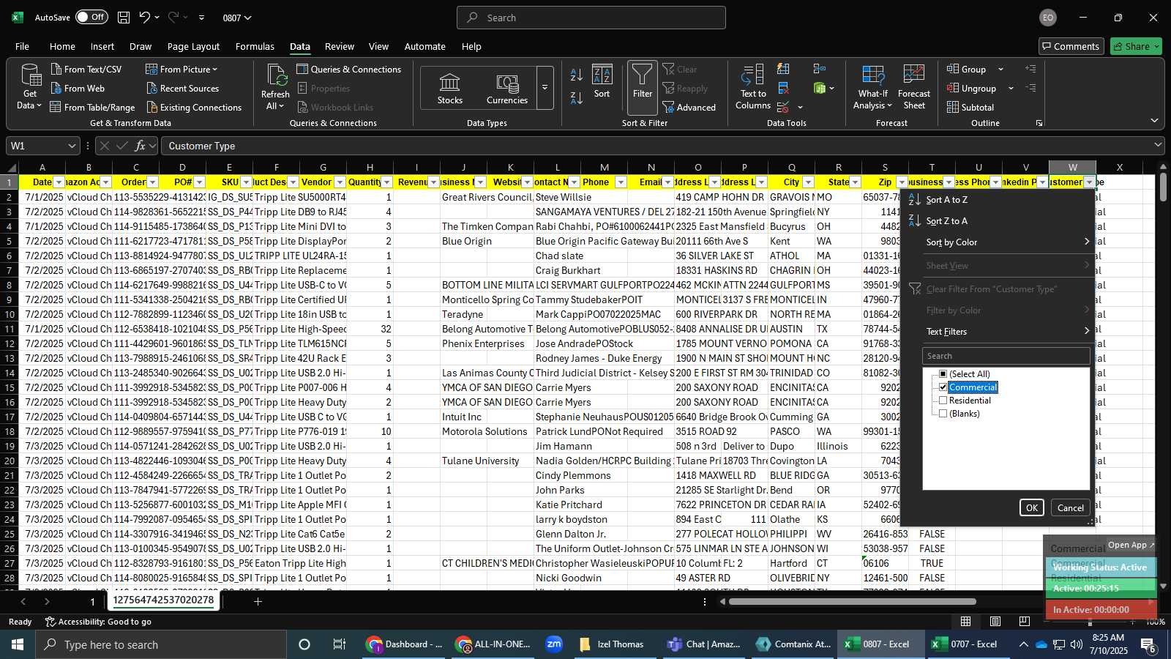Sort descending Z to A in ribbon
The height and width of the screenshot is (659, 1171).
tap(577, 97)
